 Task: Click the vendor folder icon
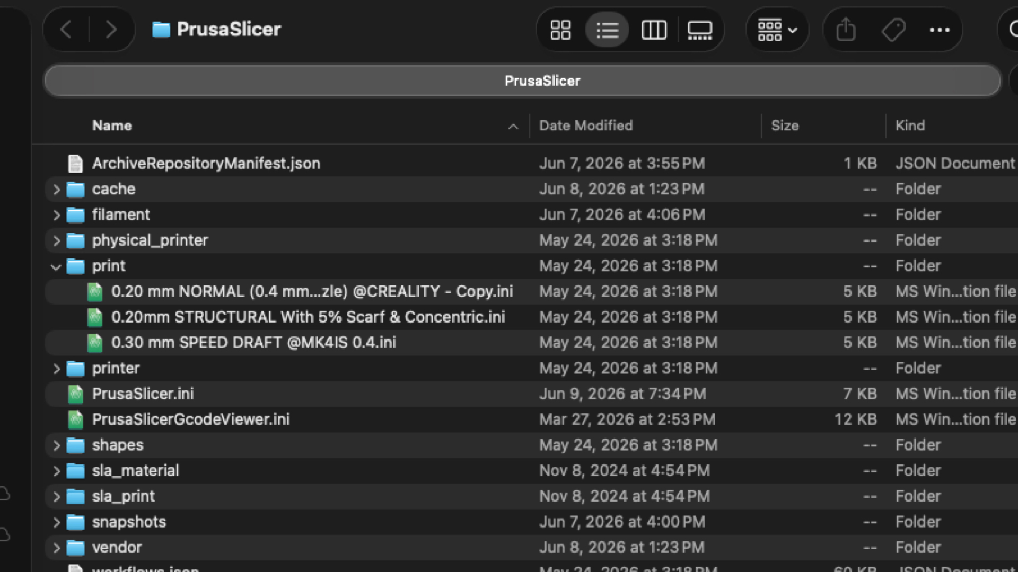point(75,547)
